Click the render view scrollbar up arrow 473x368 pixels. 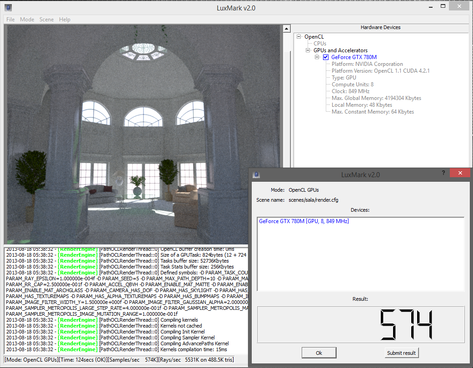[x=286, y=29]
